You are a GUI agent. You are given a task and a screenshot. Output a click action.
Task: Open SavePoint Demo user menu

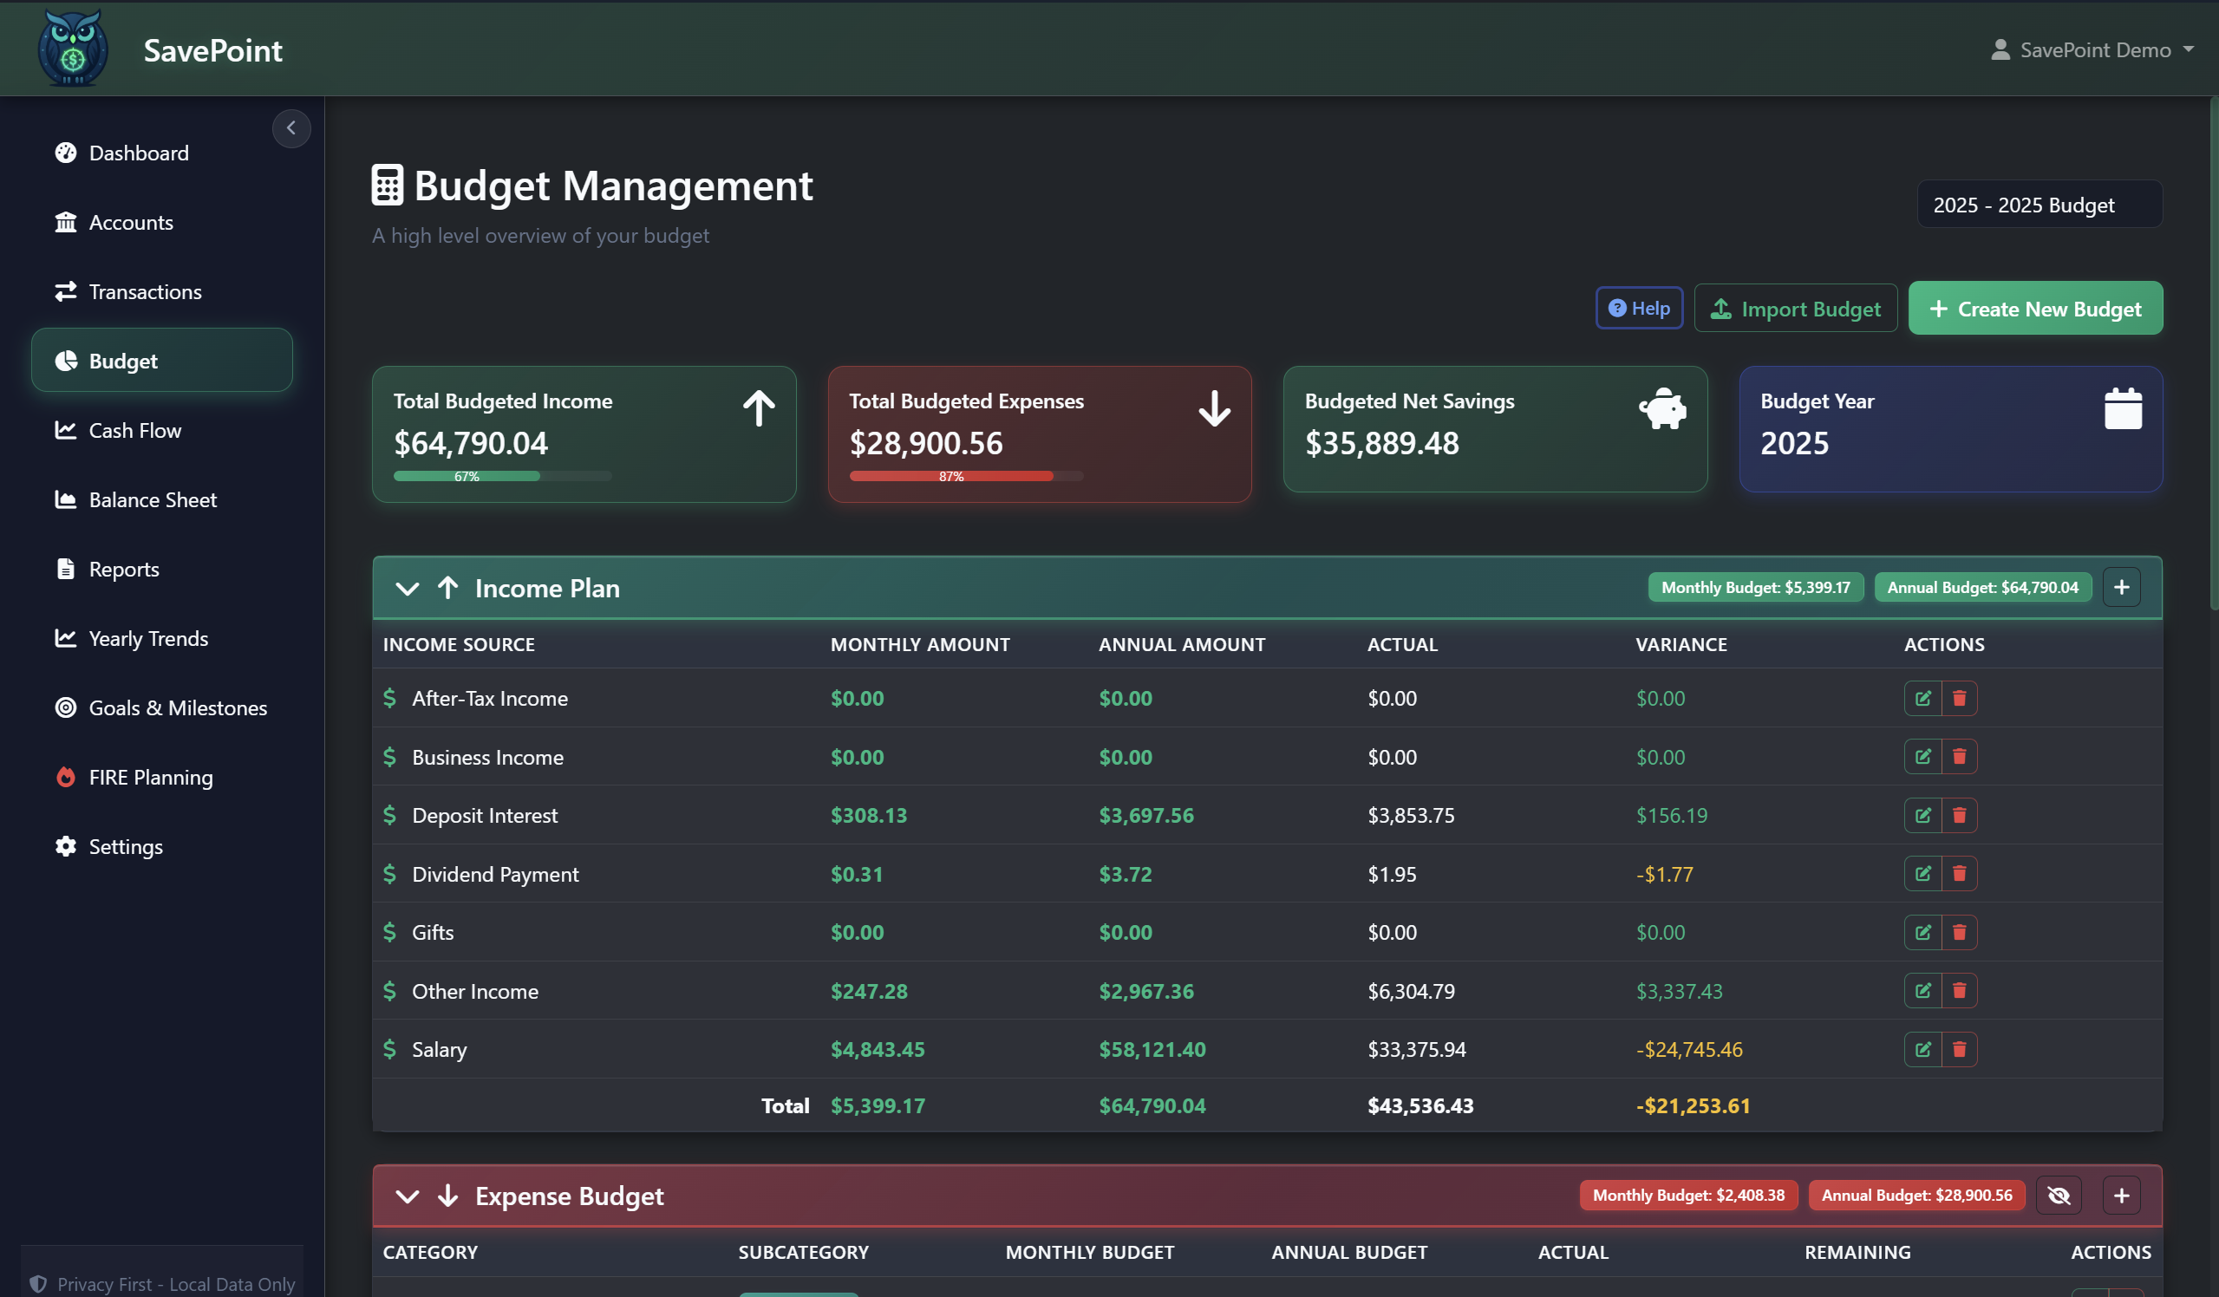coord(2092,50)
